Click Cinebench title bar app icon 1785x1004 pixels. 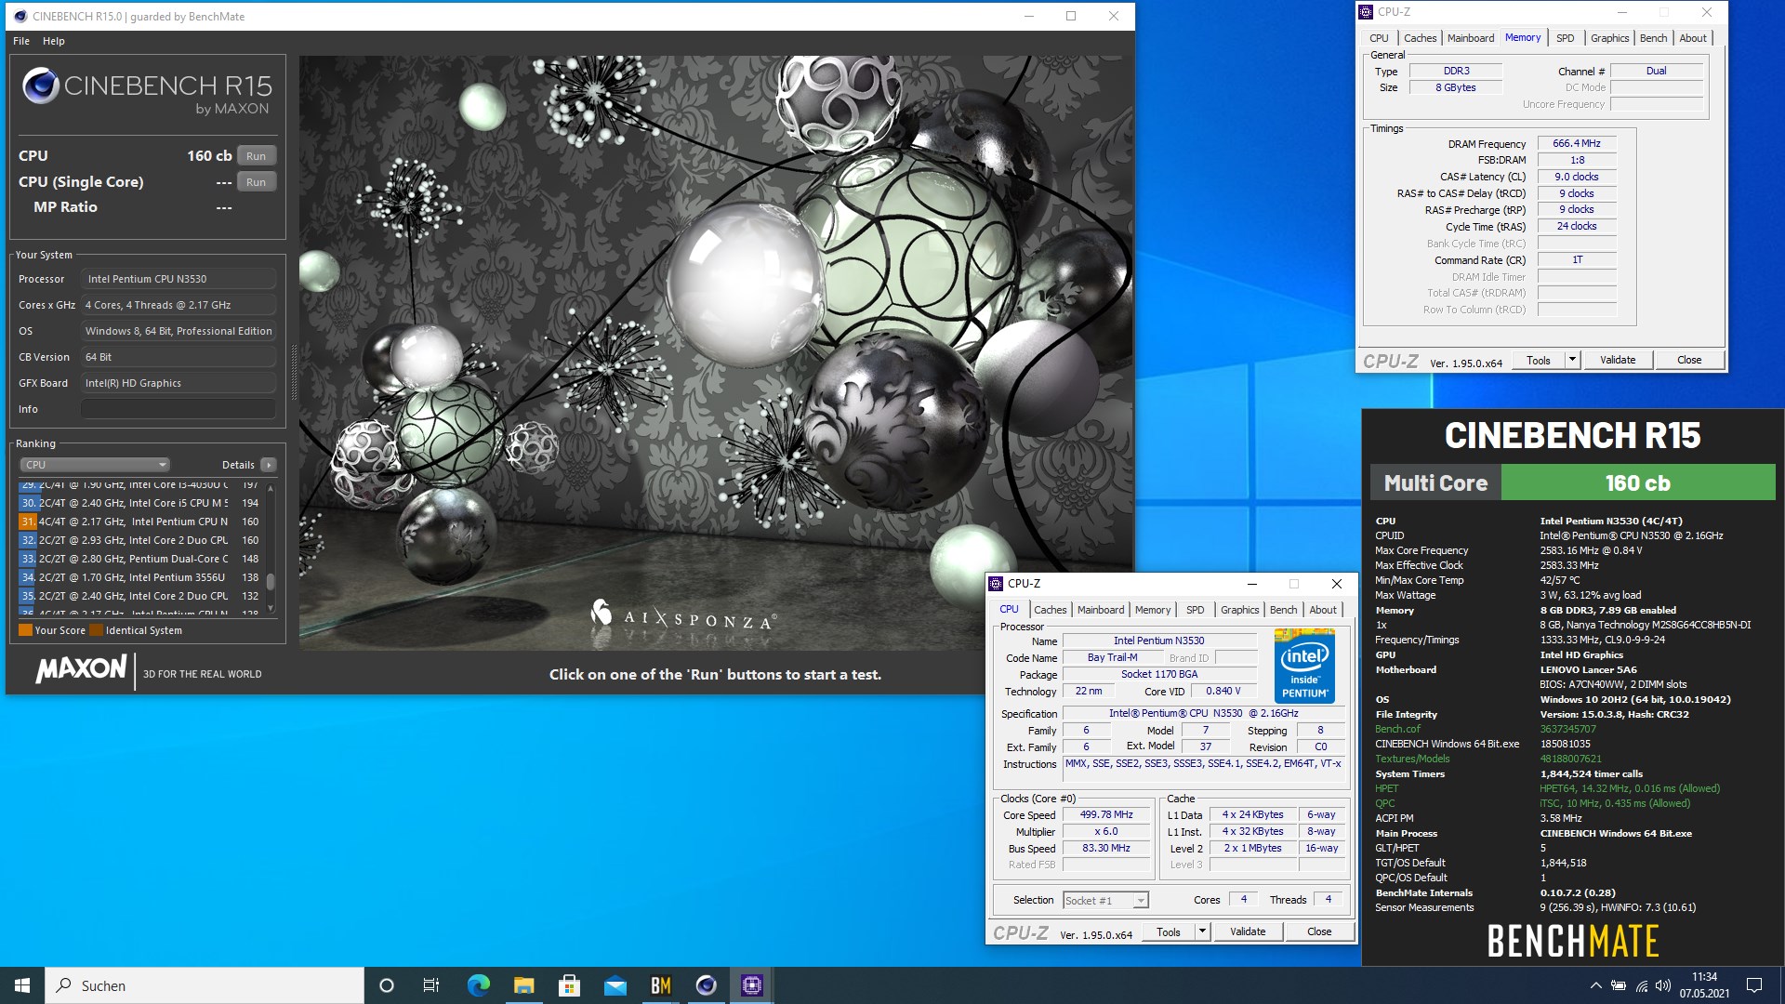(20, 16)
